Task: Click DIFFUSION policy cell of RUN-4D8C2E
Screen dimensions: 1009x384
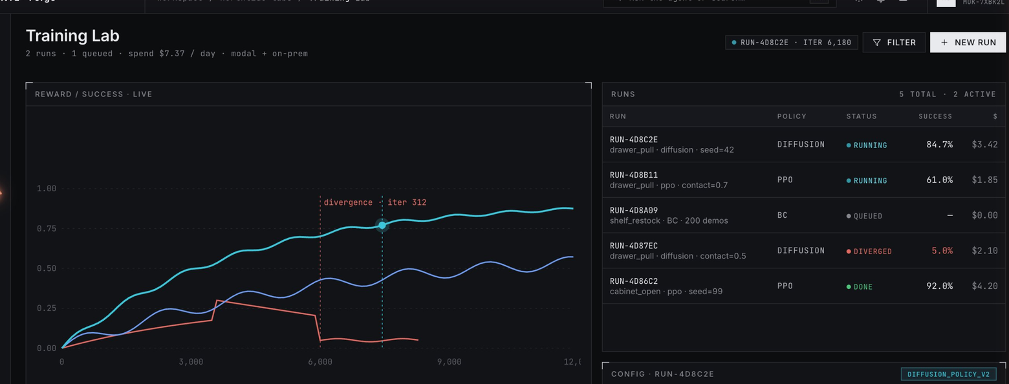Action: pyautogui.click(x=801, y=144)
